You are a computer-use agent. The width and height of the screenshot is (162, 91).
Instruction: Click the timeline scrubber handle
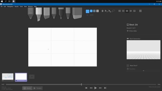click(82, 84)
